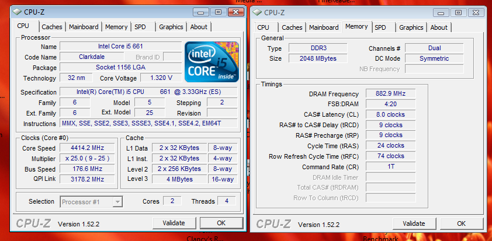Screen dimensions: 492x241
Task: Click the Channels # value Dual
Action: click(x=434, y=48)
